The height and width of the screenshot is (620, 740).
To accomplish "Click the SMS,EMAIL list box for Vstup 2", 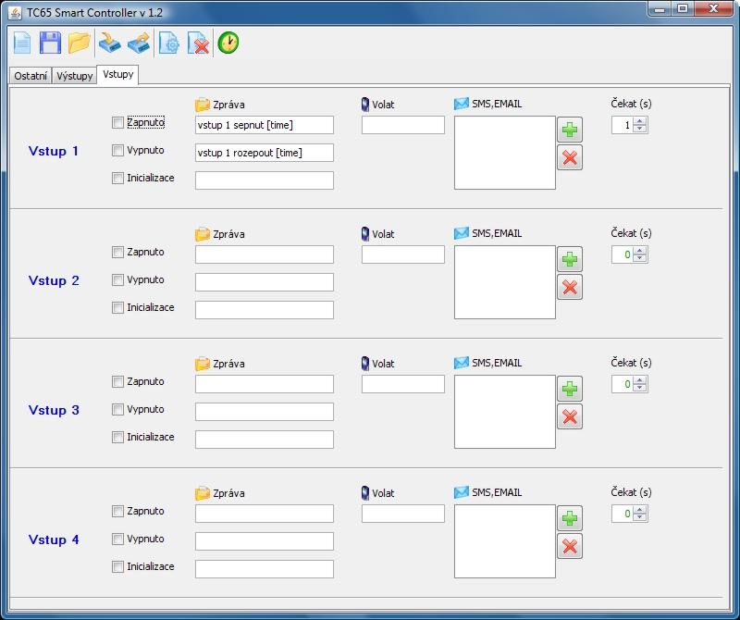I will click(505, 282).
